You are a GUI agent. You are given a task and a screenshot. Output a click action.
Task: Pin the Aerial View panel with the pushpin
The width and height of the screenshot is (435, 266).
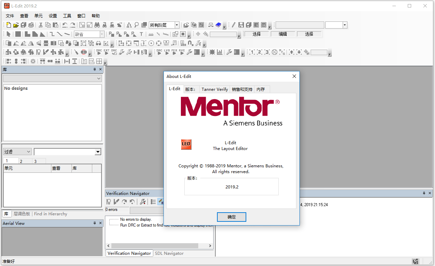[95, 223]
